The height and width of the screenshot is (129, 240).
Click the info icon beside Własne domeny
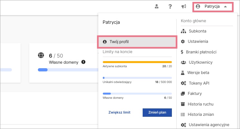[84, 62]
